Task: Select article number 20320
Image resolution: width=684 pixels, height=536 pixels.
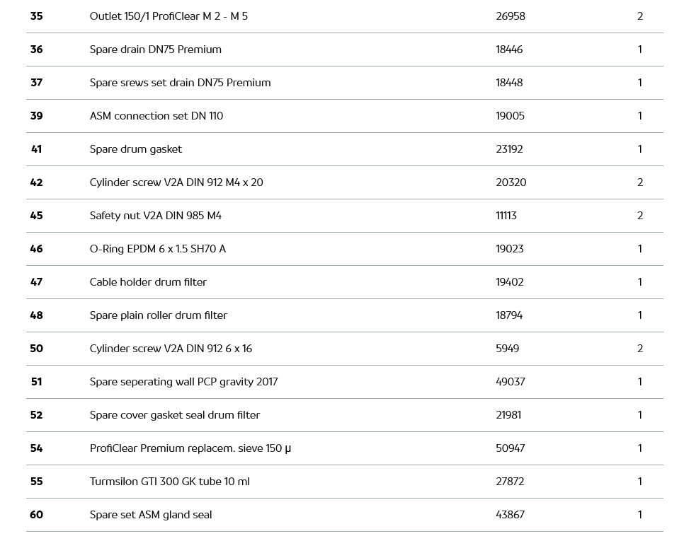Action: click(511, 182)
